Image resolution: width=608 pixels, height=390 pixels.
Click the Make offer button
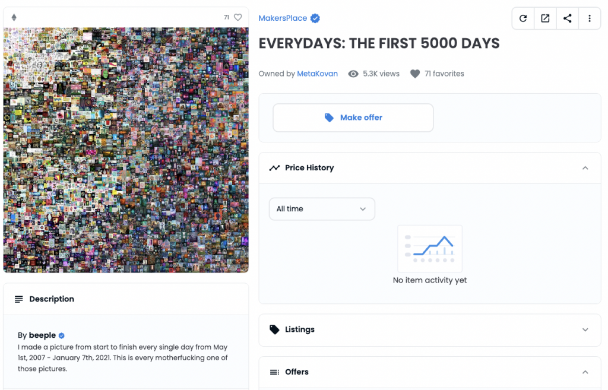[x=353, y=118]
